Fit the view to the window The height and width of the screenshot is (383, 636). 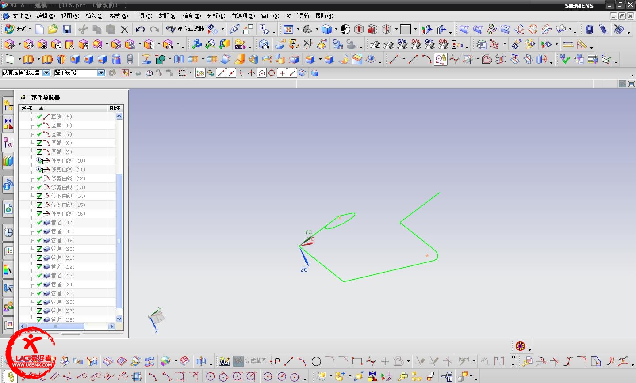tap(288, 29)
